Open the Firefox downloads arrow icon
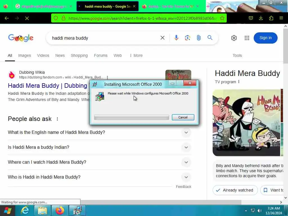Viewport: 288px width, 216px height. point(261,18)
